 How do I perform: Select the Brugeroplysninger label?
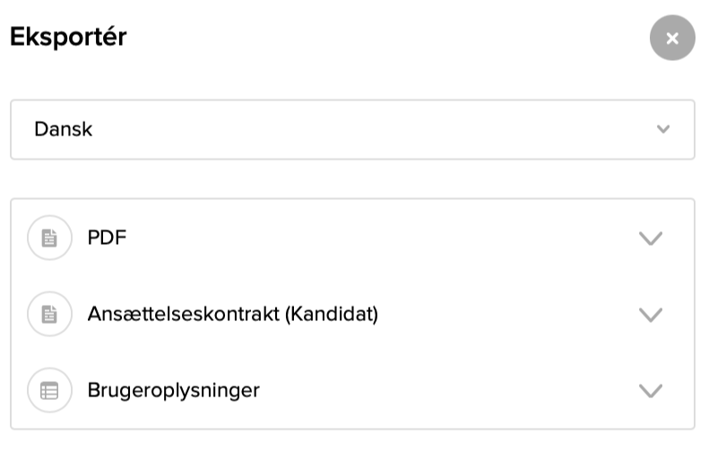[173, 391]
